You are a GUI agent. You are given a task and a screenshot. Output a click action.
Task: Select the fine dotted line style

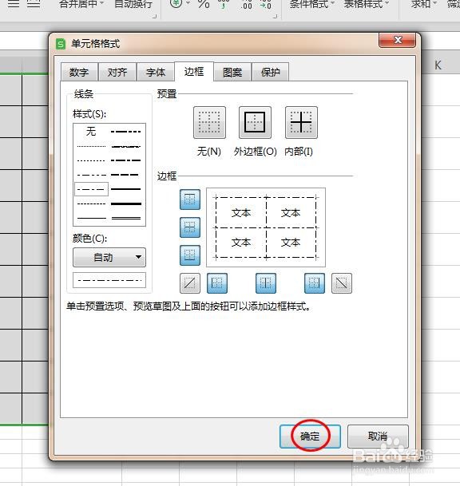91,146
